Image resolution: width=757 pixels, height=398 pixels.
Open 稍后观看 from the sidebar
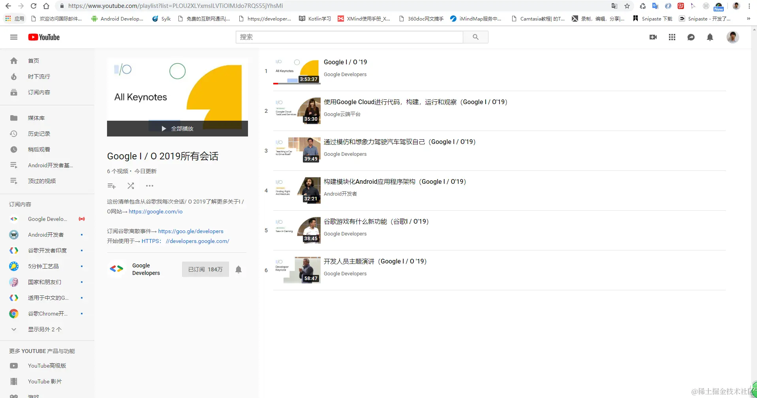click(38, 149)
